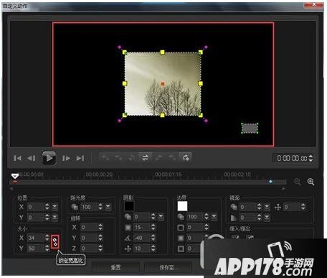
Task: Pick the black shadow color swatch
Action: (129, 206)
